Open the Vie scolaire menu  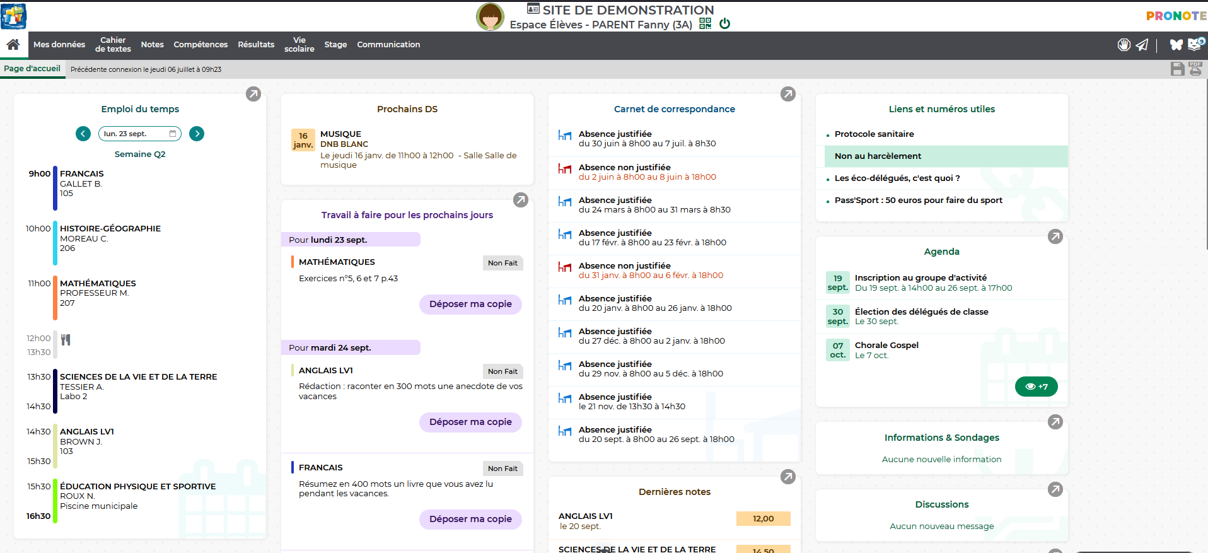(x=299, y=45)
